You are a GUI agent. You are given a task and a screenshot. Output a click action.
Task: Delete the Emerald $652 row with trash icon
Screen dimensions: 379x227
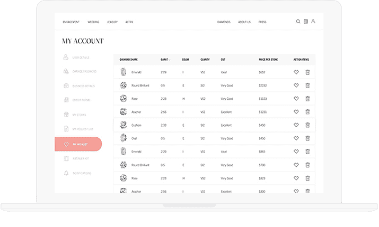307,72
